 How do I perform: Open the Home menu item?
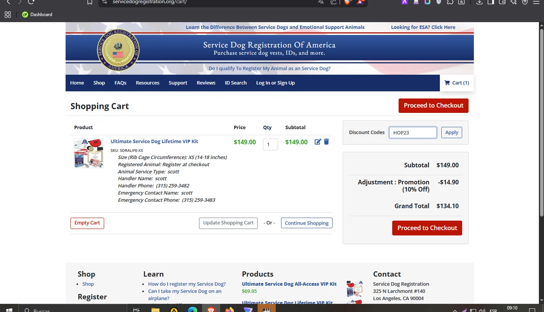pyautogui.click(x=77, y=83)
